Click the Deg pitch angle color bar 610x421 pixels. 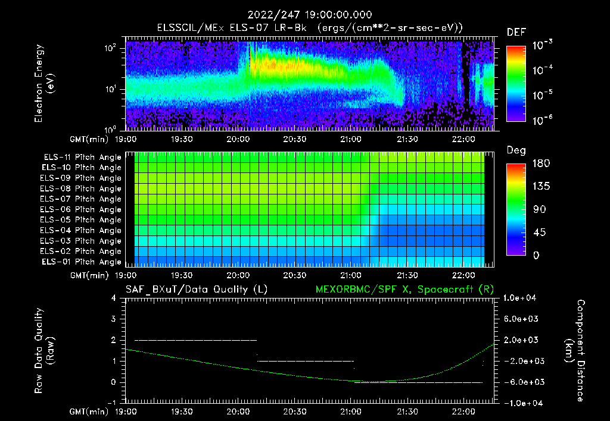coord(516,209)
